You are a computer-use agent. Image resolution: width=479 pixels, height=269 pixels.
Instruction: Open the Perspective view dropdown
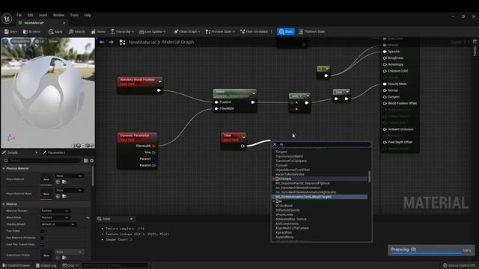pyautogui.click(x=20, y=41)
